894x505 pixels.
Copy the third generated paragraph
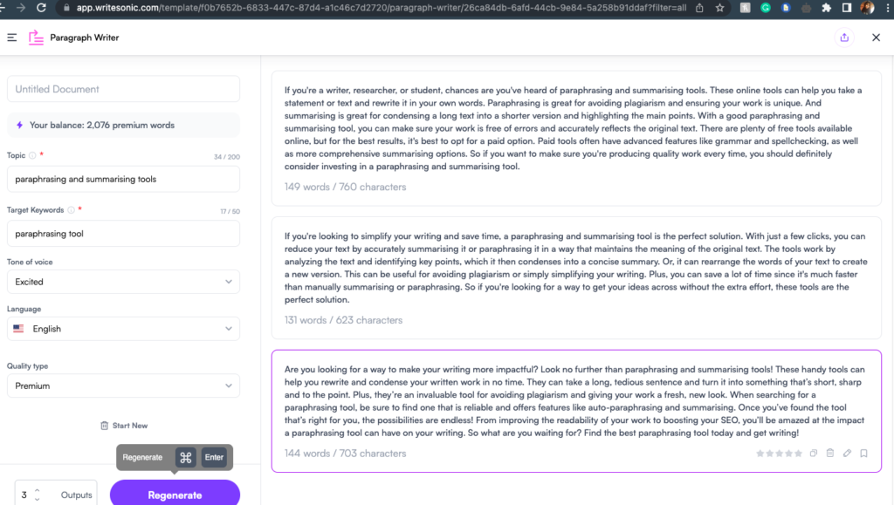click(x=813, y=453)
